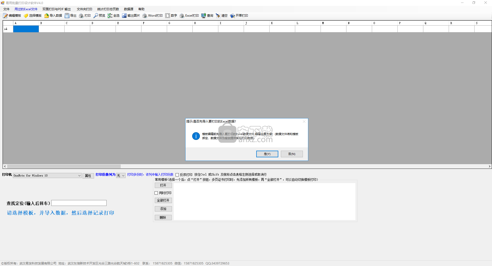Click the Word打印 toolbar icon
This screenshot has height=266, width=492.
point(145,16)
